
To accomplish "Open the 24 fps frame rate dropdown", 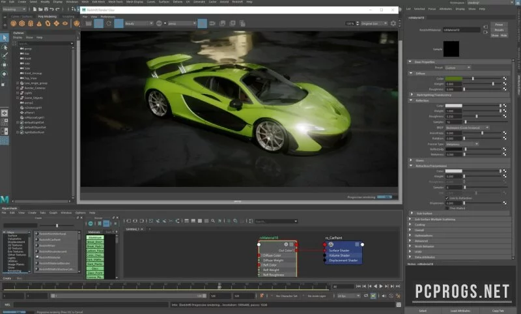I will coord(348,295).
